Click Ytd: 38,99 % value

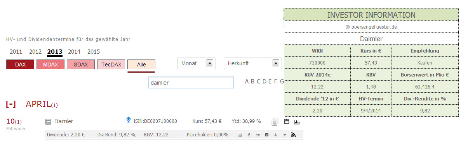pos(246,121)
